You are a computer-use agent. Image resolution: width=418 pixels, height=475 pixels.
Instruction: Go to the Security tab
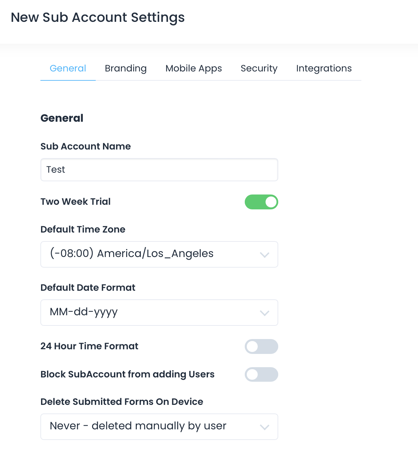259,68
